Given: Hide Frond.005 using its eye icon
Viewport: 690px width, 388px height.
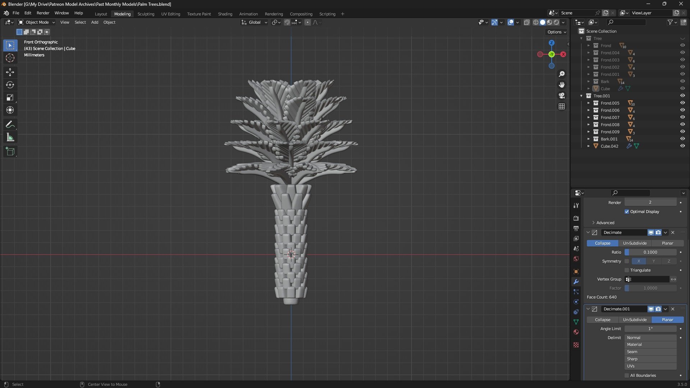Looking at the screenshot, I should point(682,103).
